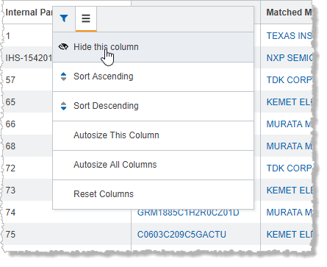The image size is (327, 267).
Task: Open the MURATA link in row 66
Action: (289, 124)
